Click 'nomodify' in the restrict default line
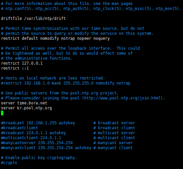This screenshot has width=183, height=169. click(50, 38)
